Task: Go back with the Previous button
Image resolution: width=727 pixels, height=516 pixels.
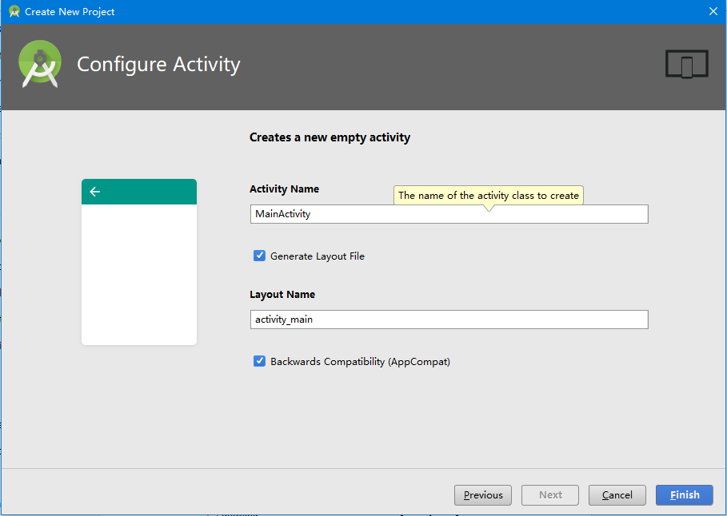Action: 482,495
